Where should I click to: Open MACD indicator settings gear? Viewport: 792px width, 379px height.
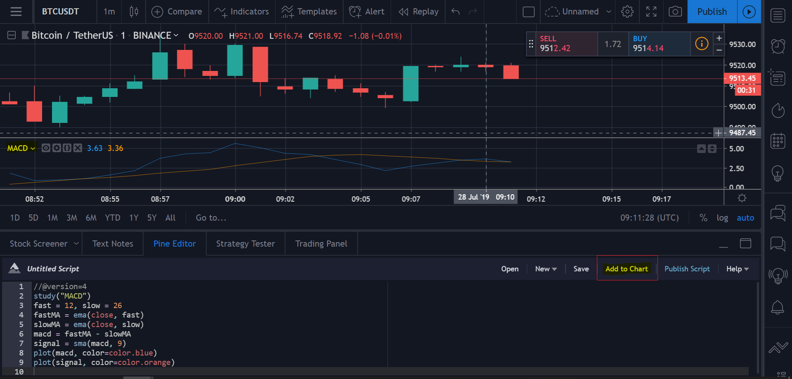click(x=57, y=148)
